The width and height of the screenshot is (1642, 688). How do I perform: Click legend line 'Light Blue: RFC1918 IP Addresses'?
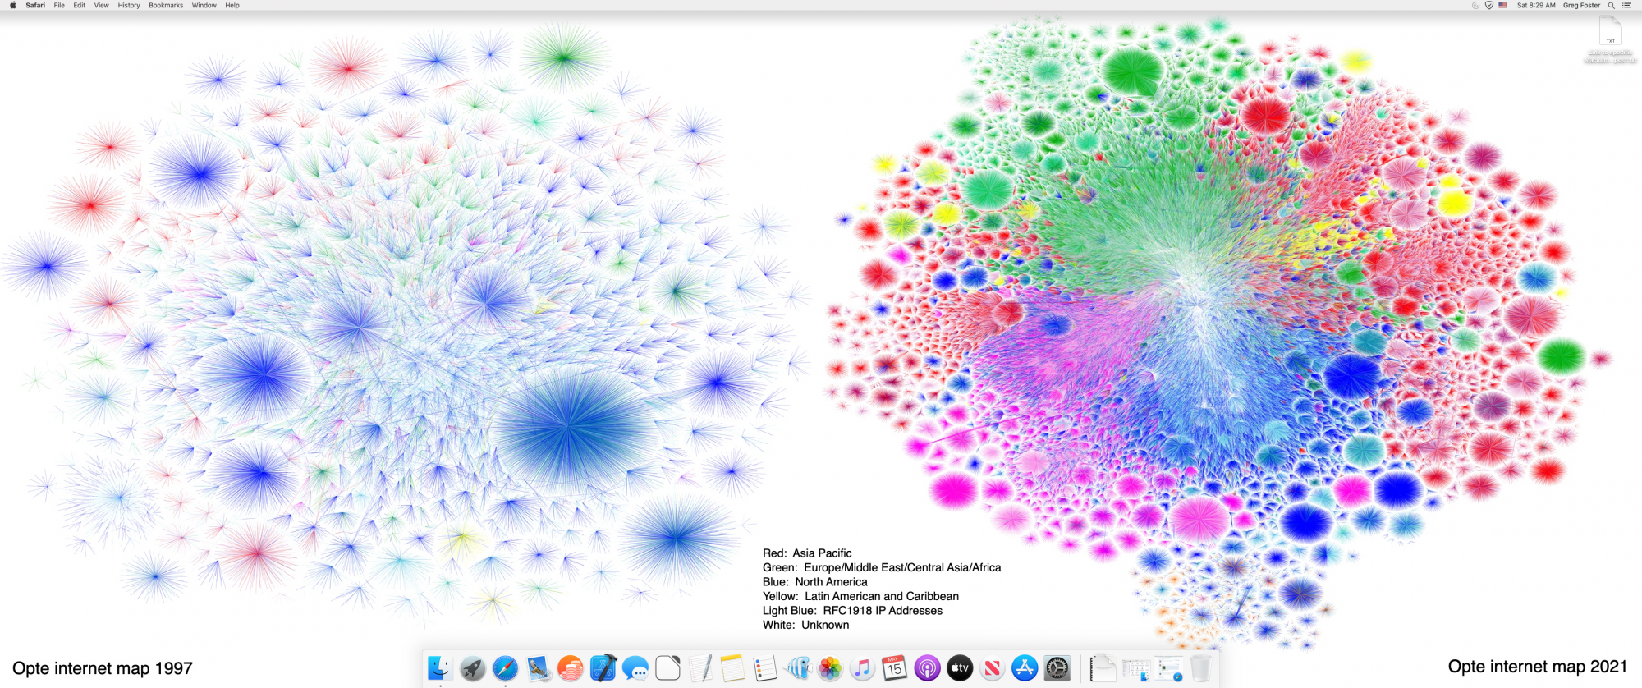tap(852, 611)
